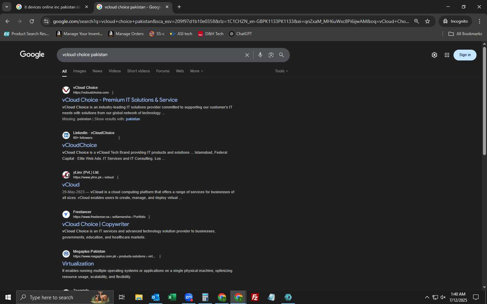Switch to the Web results tab
Screen dimensions: 487x304
pos(180,71)
